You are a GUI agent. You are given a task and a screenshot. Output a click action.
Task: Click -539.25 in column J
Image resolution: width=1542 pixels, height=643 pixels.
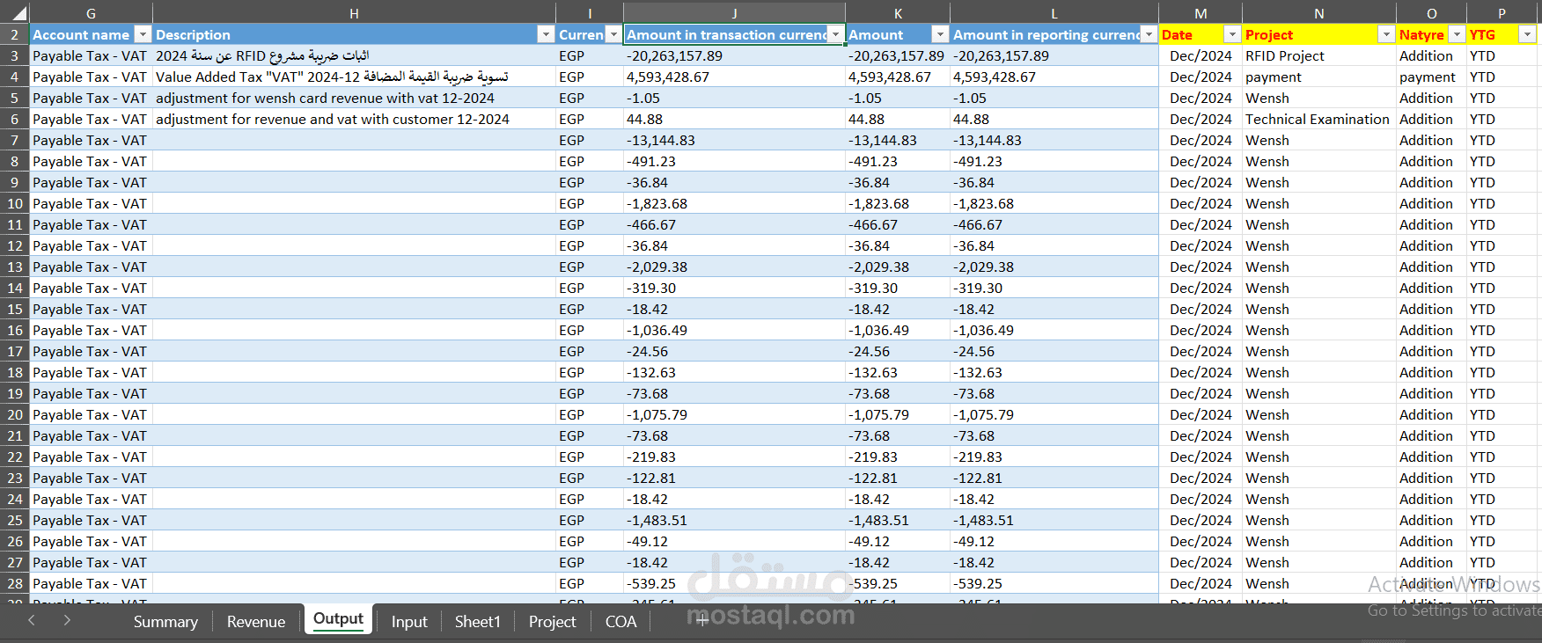pos(734,583)
